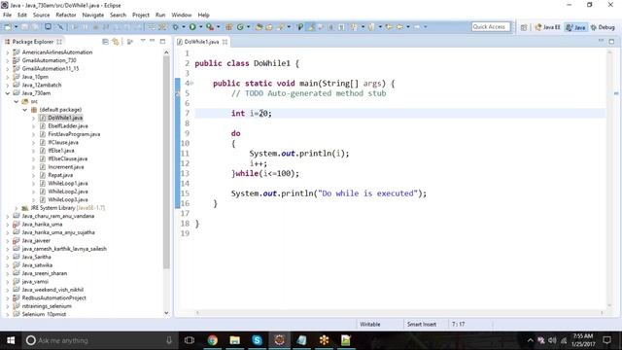Select the Package Explorer view tab
Viewport: 622px width, 350px height.
pos(32,42)
